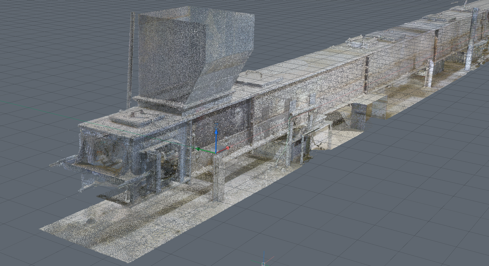Click the green Y axis arrow of the gizmo

[x=206, y=150]
